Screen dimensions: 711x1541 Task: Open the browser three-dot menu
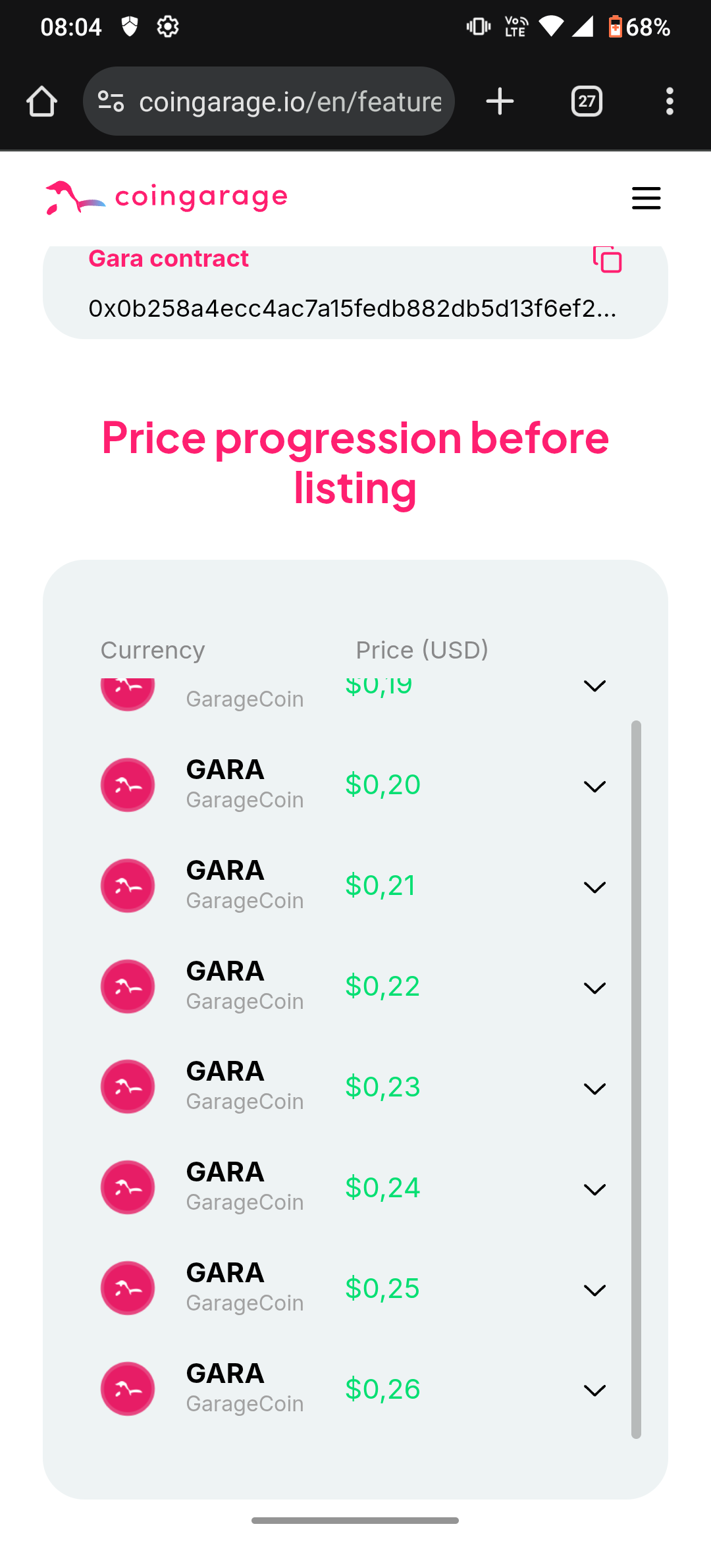(x=670, y=101)
